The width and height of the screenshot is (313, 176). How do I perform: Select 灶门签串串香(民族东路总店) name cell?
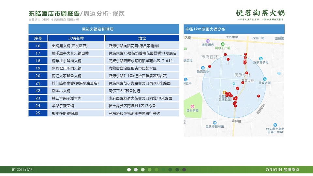[76, 83]
